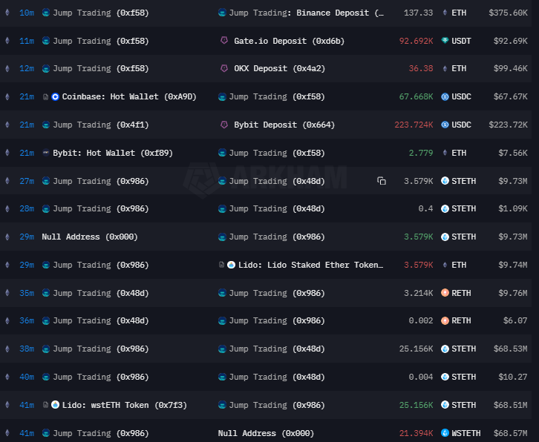Open Lido: Lido Staked Ether Token recipient
The image size is (539, 442).
310,265
